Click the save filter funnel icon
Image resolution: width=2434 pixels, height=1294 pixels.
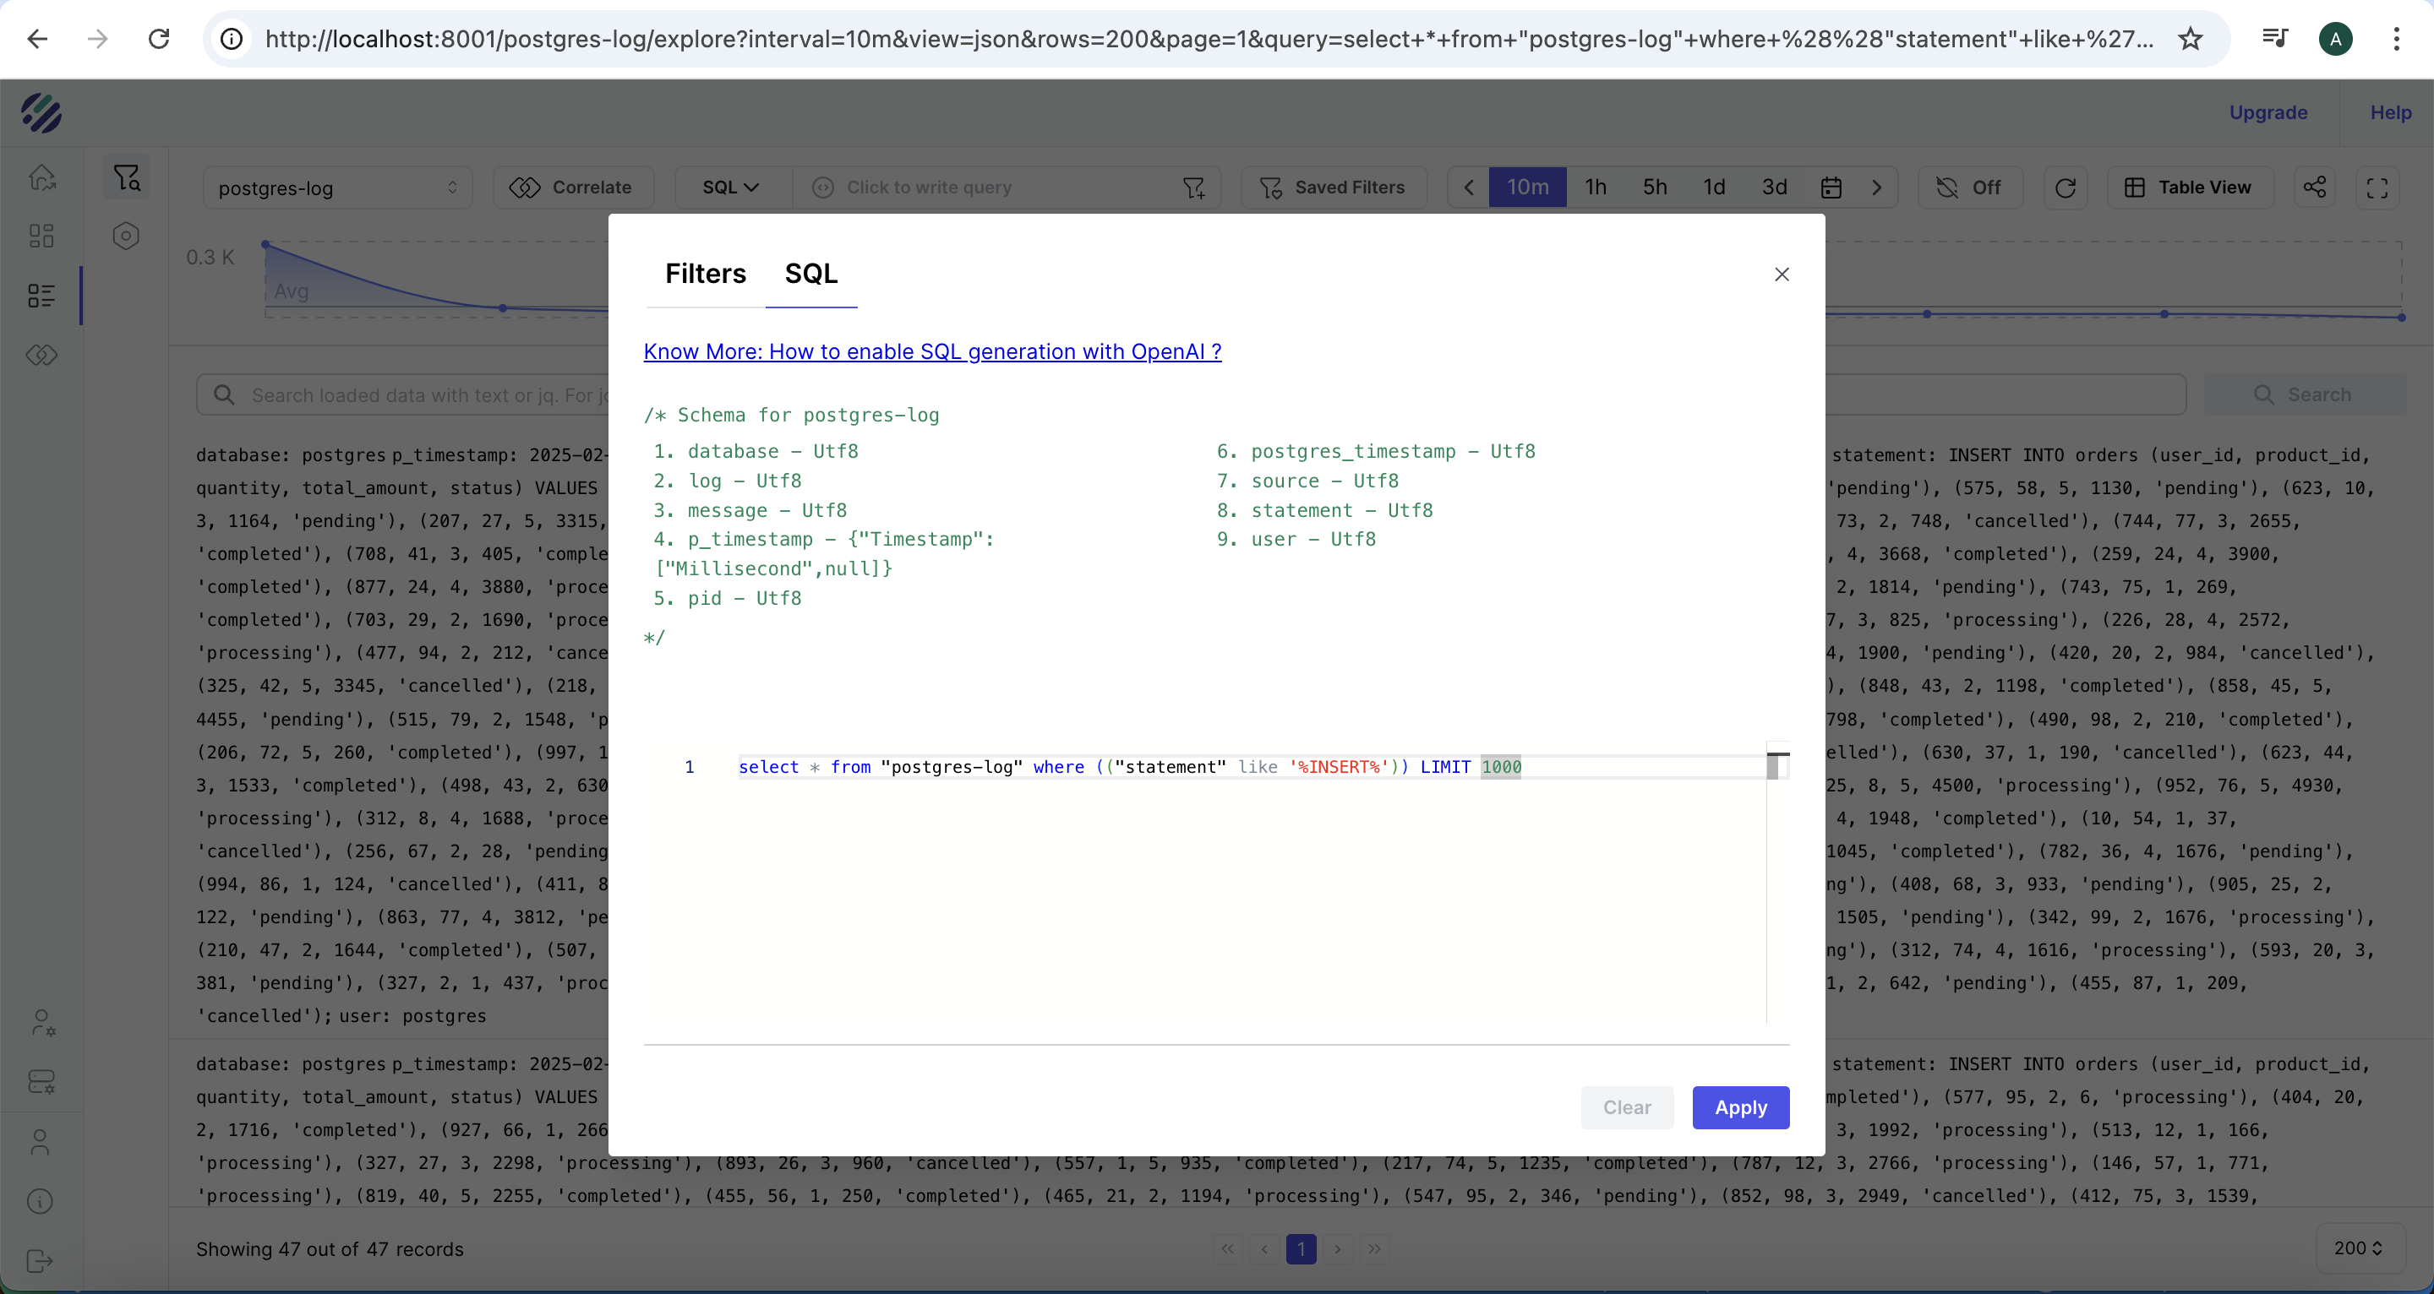pos(1193,187)
